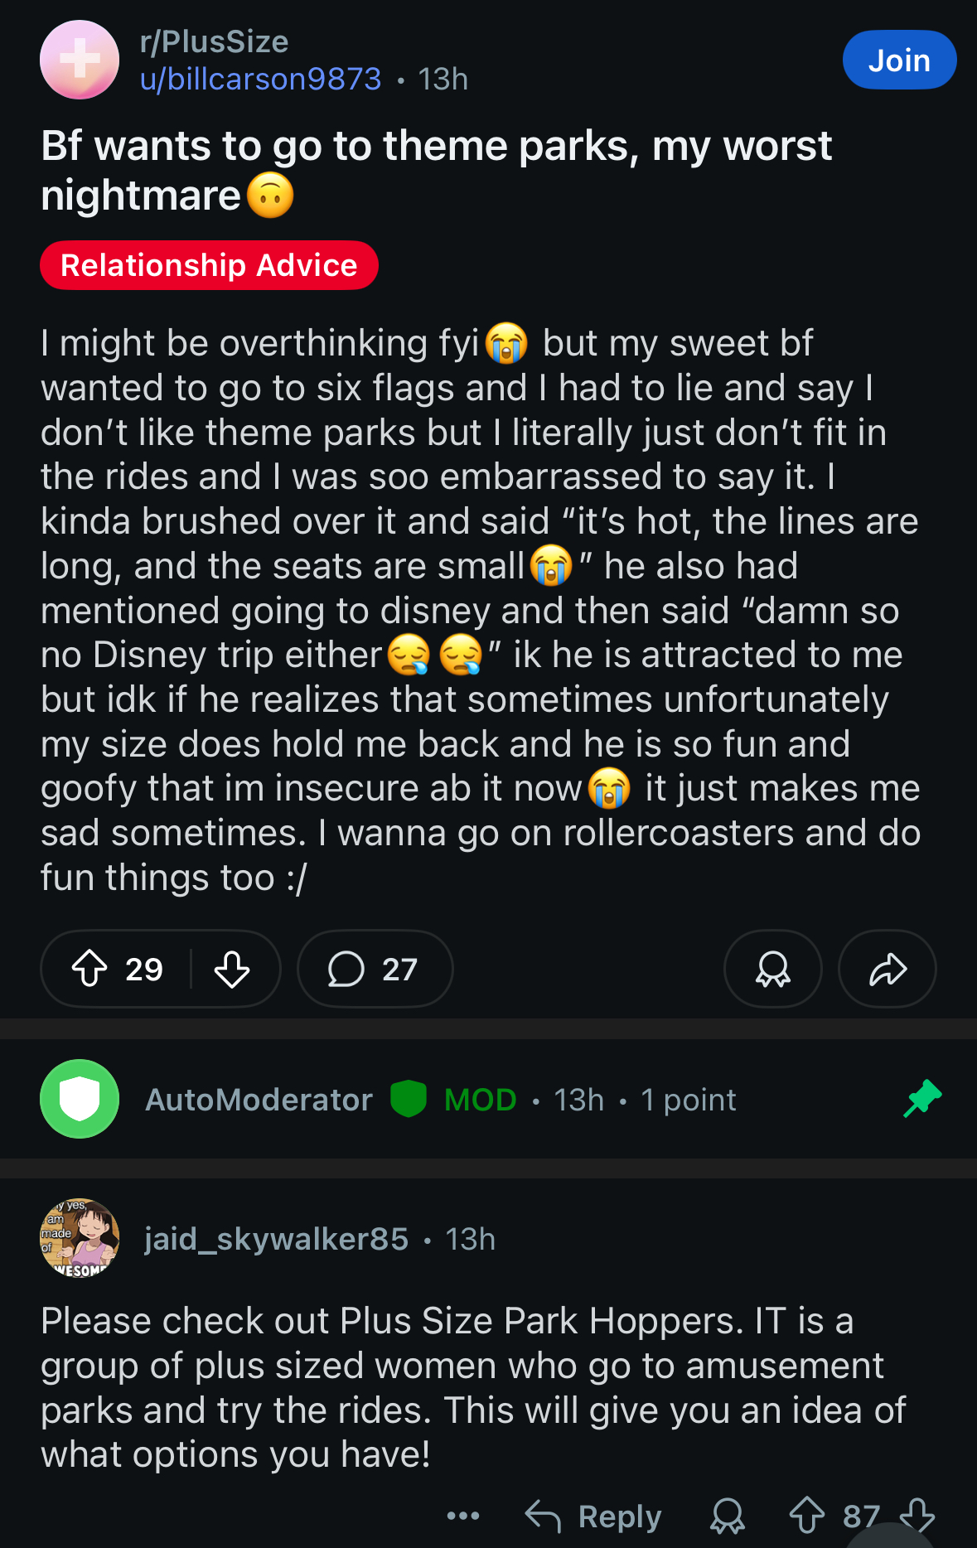
Task: Tap the green pinned comment icon
Action: [x=922, y=1099]
